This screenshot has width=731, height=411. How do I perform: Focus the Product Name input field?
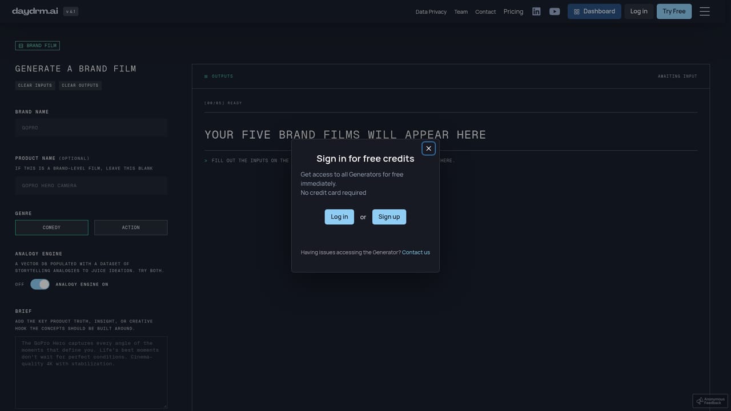coord(91,186)
